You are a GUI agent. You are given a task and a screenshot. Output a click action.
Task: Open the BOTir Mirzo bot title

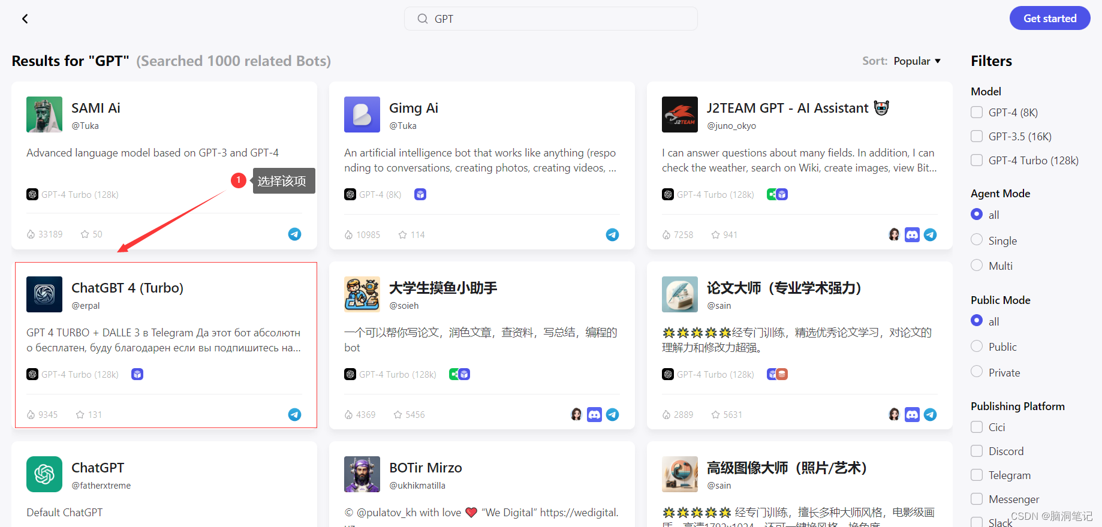coord(426,468)
